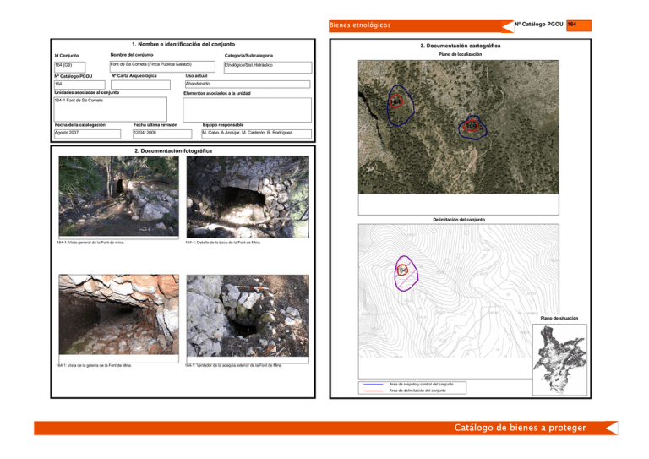
Task: Click the caption '164-1: Detalle de la boca de la Font de Mina'
Action: (223, 243)
